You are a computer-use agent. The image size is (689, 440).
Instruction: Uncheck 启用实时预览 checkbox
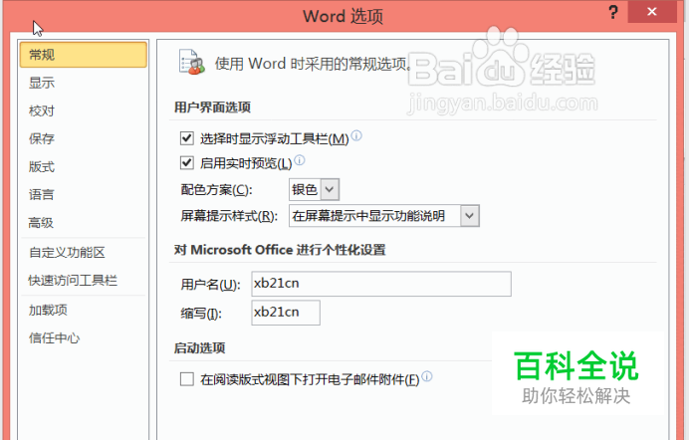[187, 163]
